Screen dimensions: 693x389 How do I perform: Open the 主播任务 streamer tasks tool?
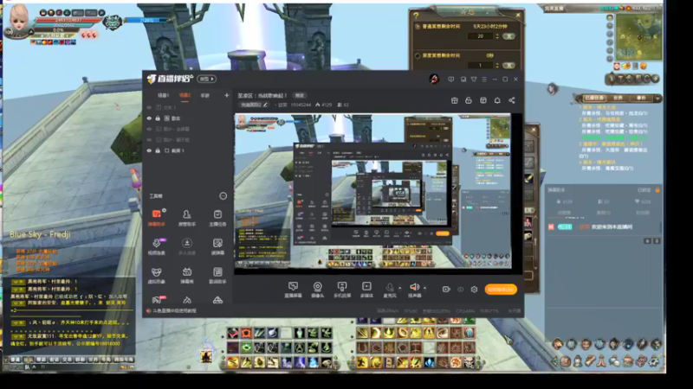pos(217,218)
